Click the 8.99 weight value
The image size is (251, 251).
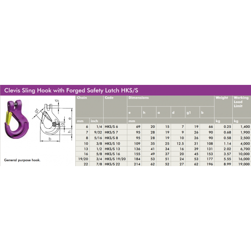[227, 164]
